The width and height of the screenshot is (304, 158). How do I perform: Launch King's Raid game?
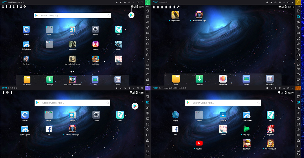tap(270, 129)
